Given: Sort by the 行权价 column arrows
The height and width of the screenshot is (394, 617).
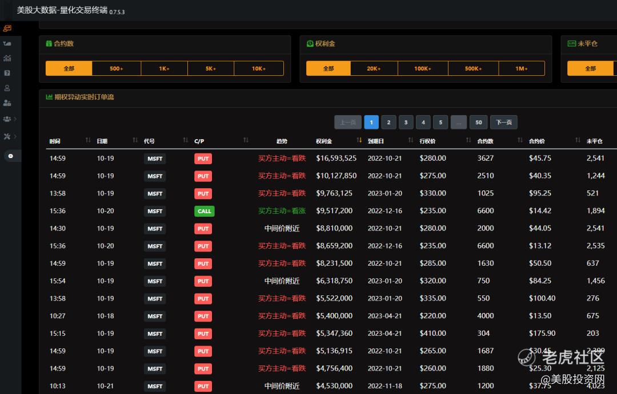Looking at the screenshot, I should click(468, 140).
